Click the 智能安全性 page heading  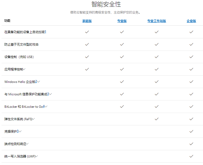pos(106,4)
